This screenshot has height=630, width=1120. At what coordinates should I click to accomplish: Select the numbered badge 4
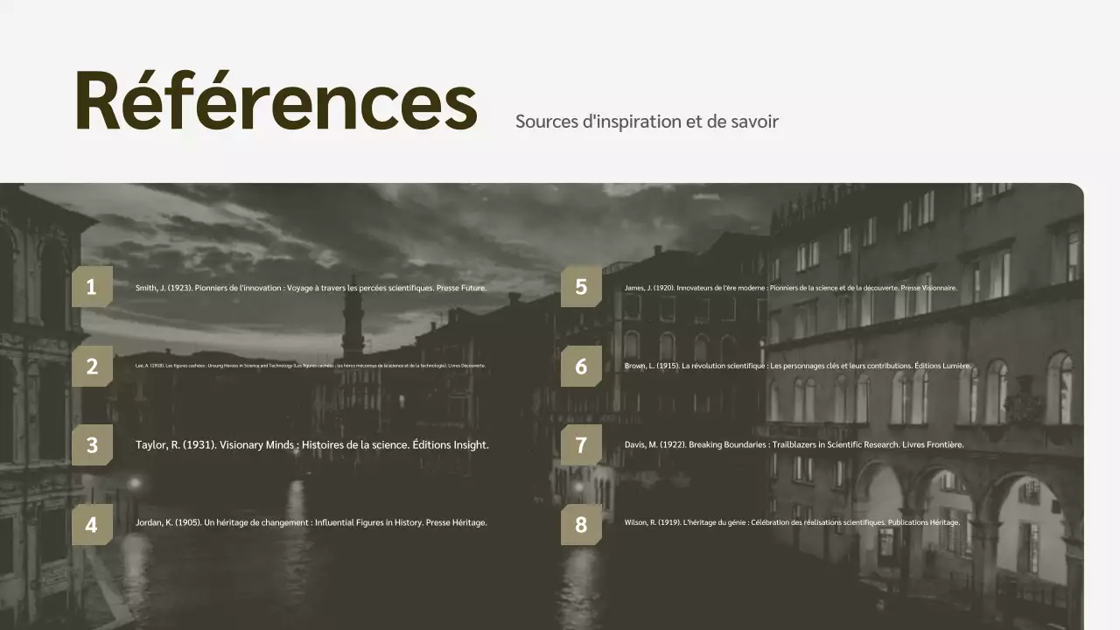coord(91,523)
